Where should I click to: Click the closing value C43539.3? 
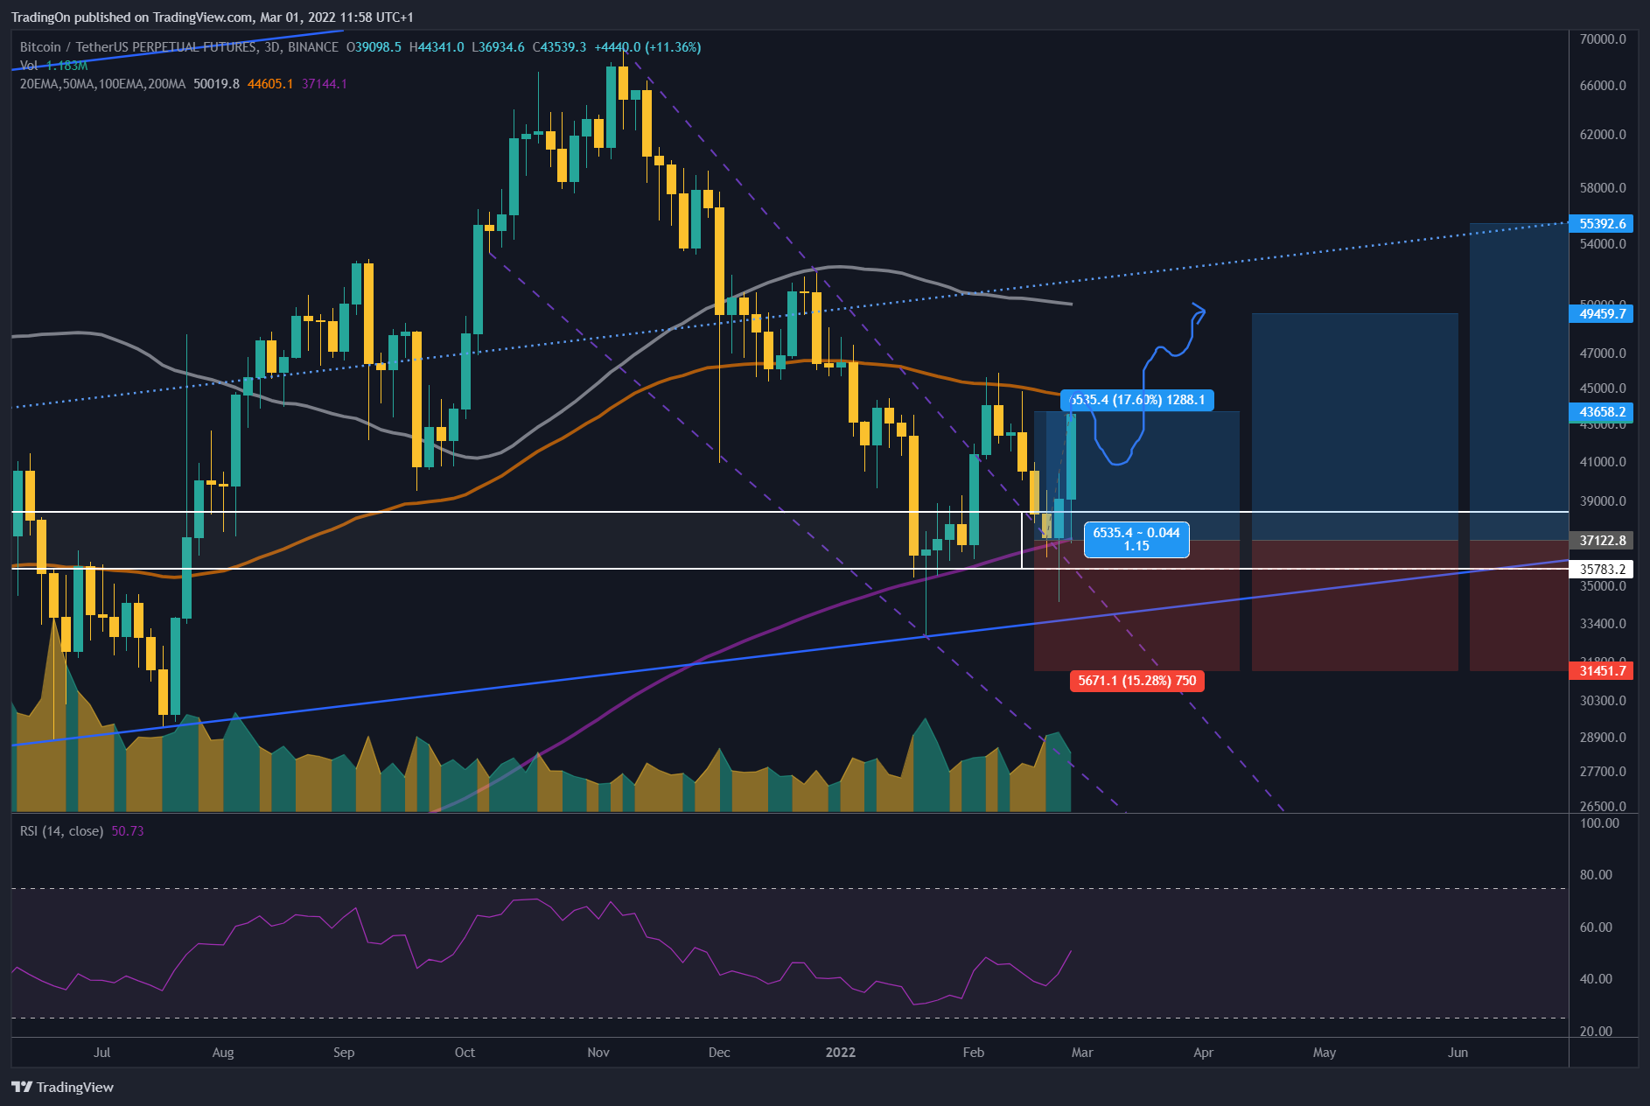tap(560, 47)
